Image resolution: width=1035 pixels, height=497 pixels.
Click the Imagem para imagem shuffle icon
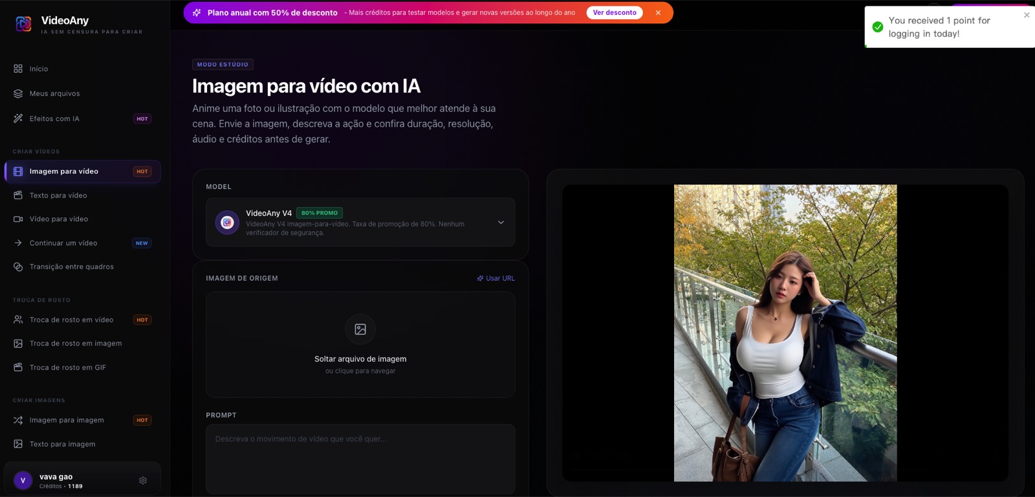tap(18, 420)
